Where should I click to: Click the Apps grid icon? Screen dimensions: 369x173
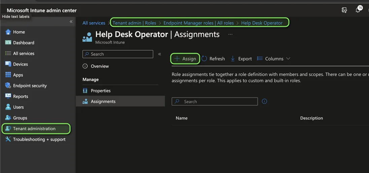point(8,75)
